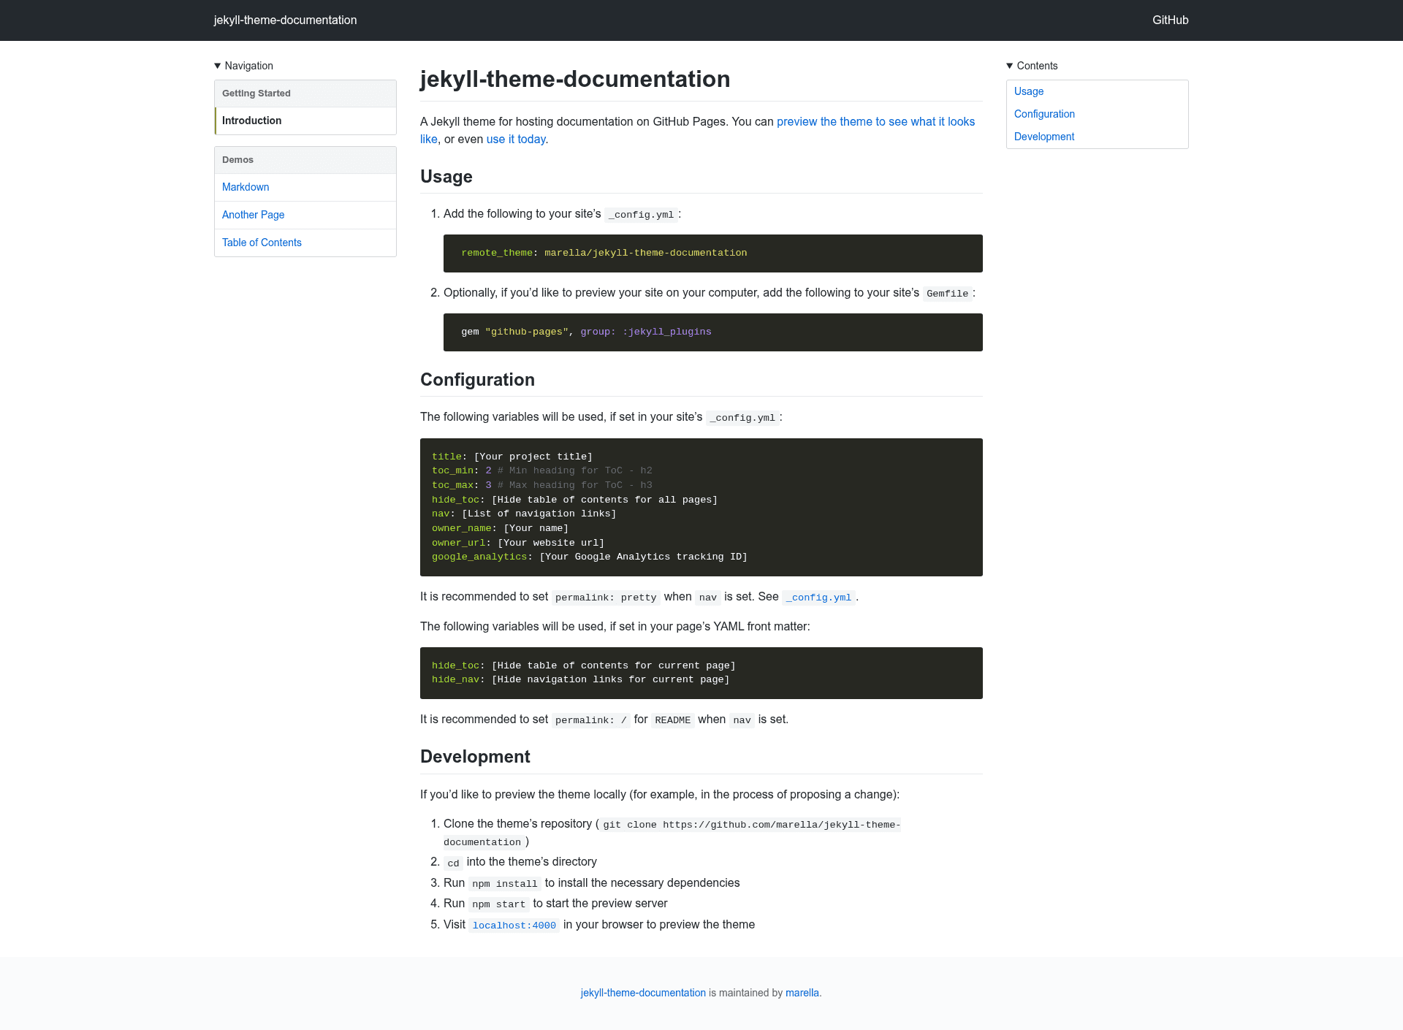Click the hide_nav line in front matter code

pos(581,680)
